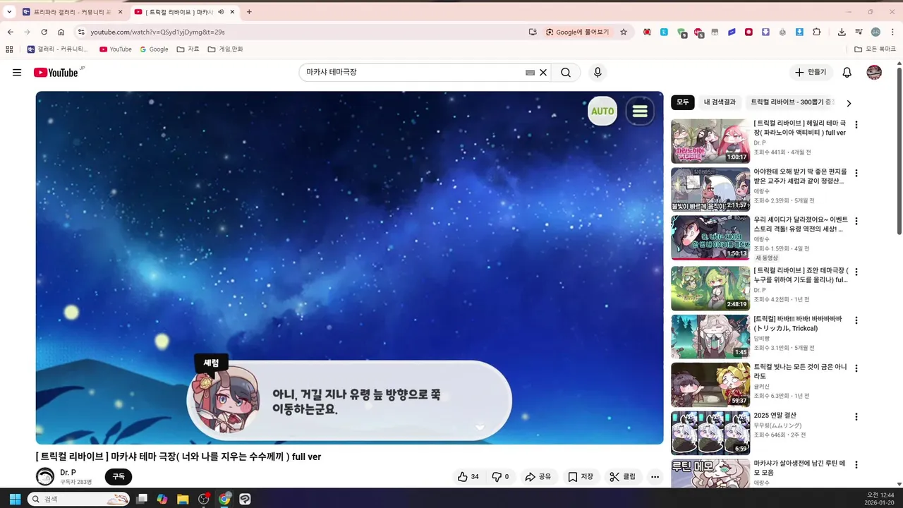The height and width of the screenshot is (508, 903).
Task: Open the Windows Start menu
Action: pyautogui.click(x=15, y=499)
